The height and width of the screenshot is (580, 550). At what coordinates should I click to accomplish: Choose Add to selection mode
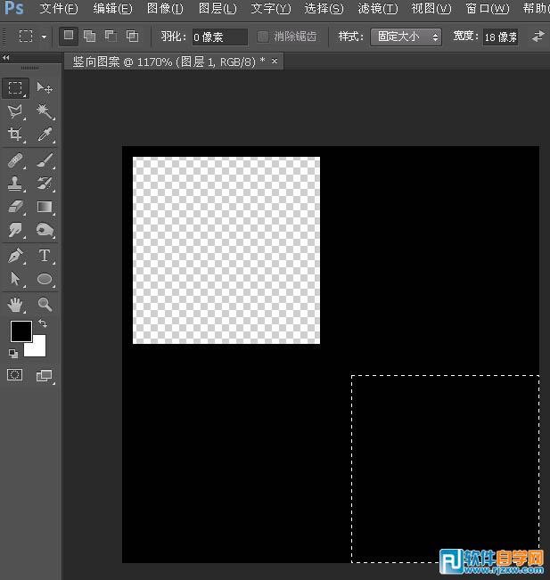[89, 36]
